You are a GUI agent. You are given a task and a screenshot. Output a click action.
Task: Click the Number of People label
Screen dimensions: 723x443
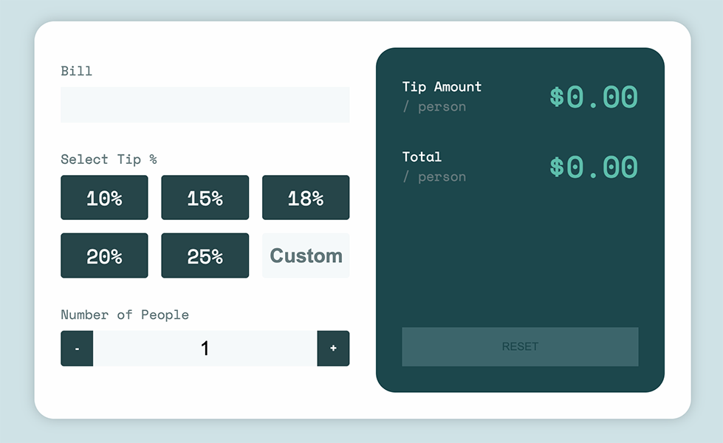pos(125,315)
